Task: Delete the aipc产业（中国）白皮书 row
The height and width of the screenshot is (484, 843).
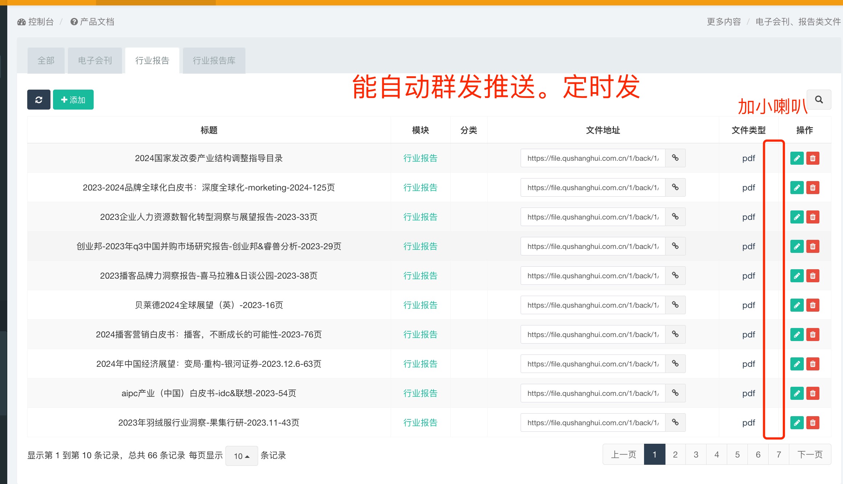Action: click(813, 393)
